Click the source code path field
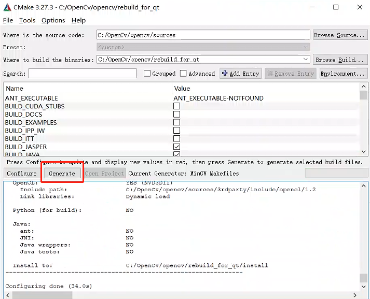370x299 pixels. (x=203, y=35)
